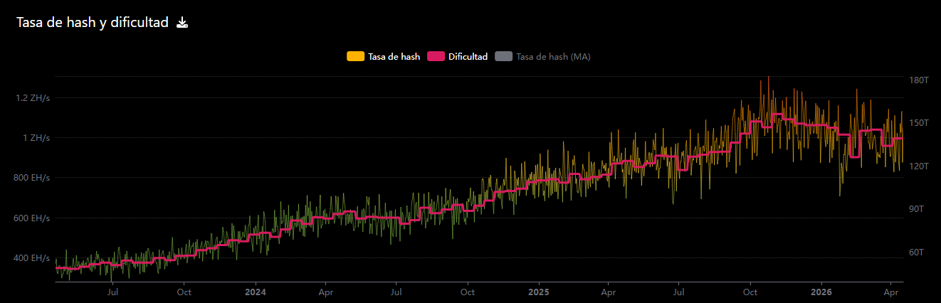
Task: Select the 2025 marker on the time axis
Action: (x=538, y=292)
